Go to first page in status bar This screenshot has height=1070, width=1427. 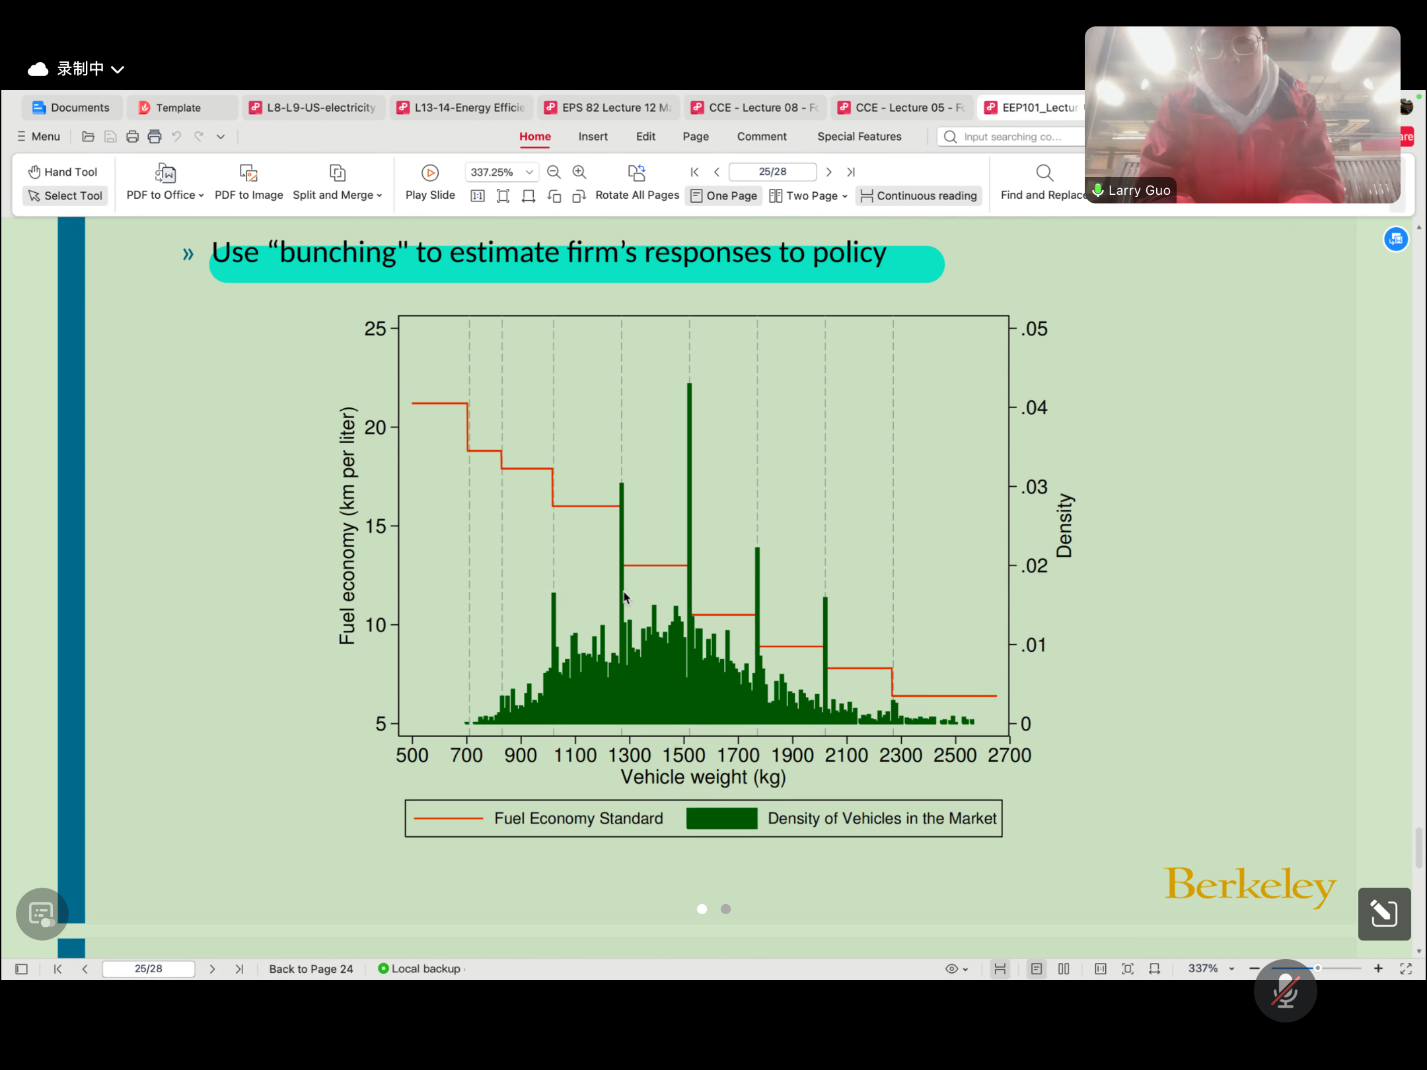(x=57, y=969)
